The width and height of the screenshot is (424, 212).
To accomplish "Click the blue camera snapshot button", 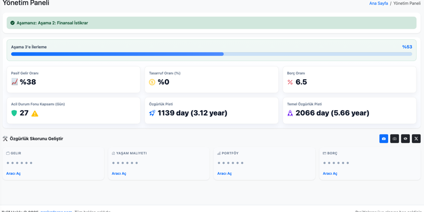I will click(384, 139).
